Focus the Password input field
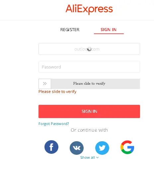The height and width of the screenshot is (170, 154). point(89,67)
